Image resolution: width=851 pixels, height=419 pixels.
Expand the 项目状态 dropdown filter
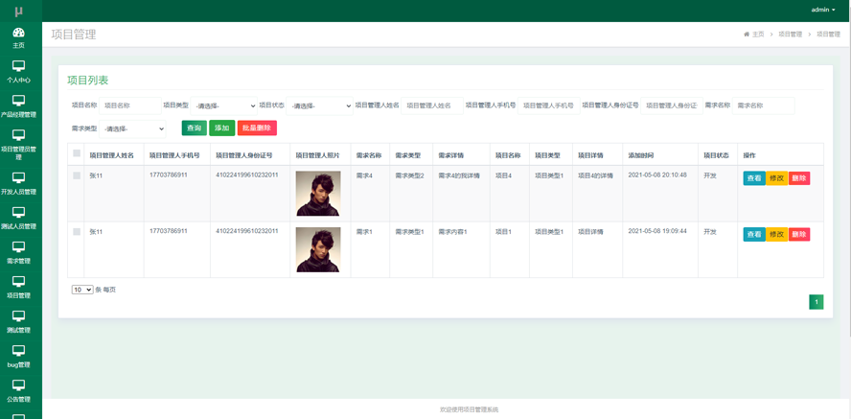point(321,106)
